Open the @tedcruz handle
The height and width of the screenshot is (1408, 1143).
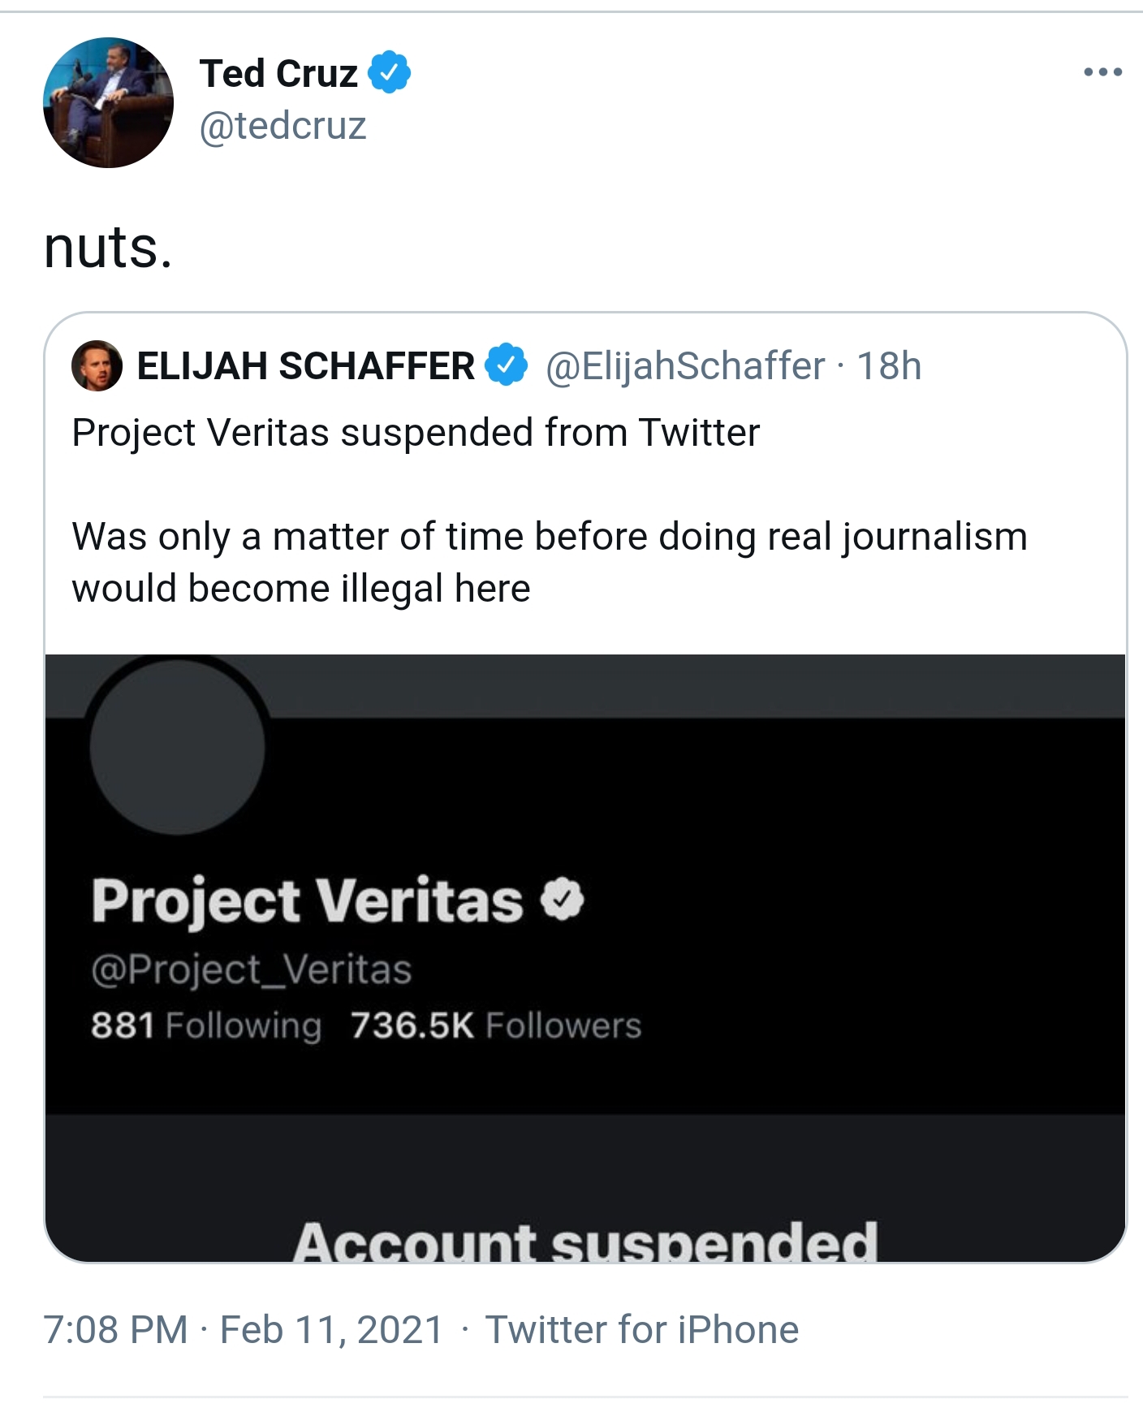283,126
